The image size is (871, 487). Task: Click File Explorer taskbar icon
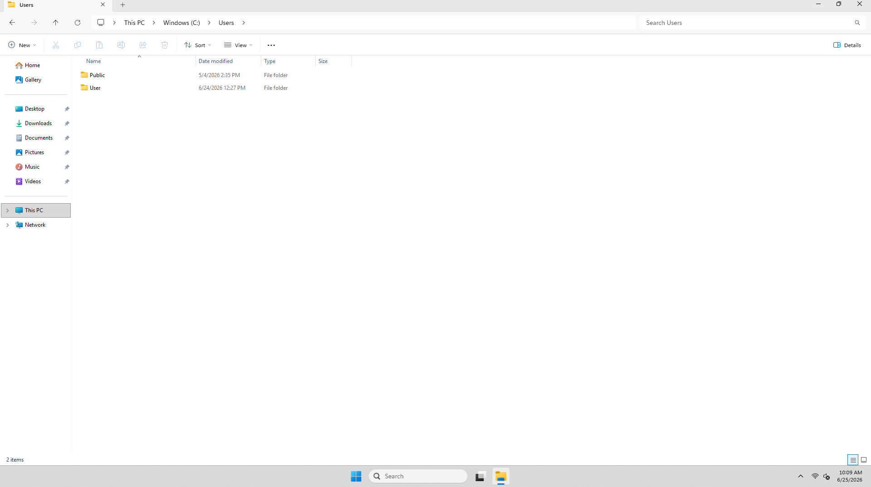tap(501, 476)
